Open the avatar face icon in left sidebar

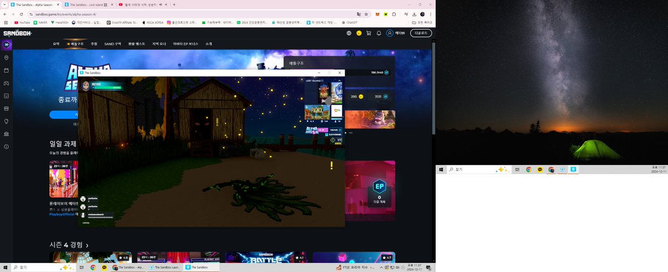(6, 96)
